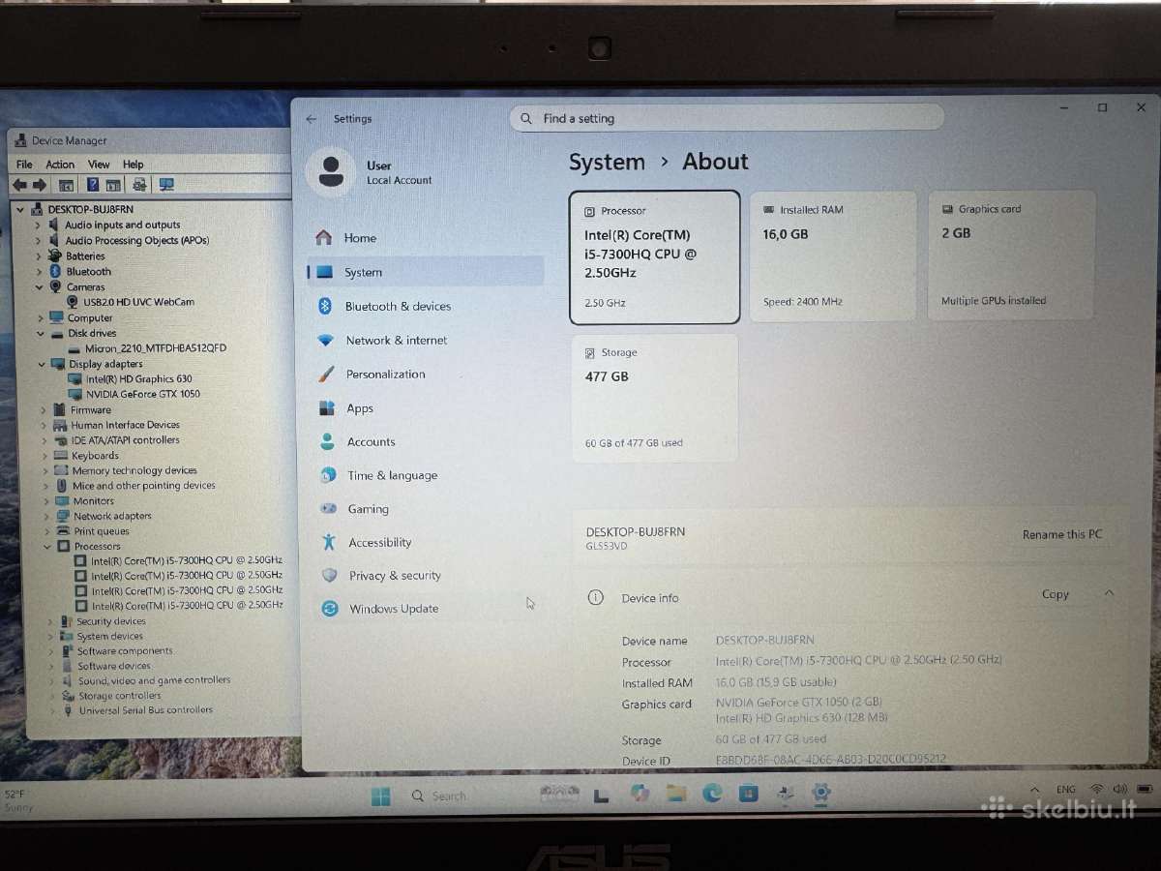Open Microsoft Store from the taskbar
The image size is (1161, 871).
[x=748, y=794]
